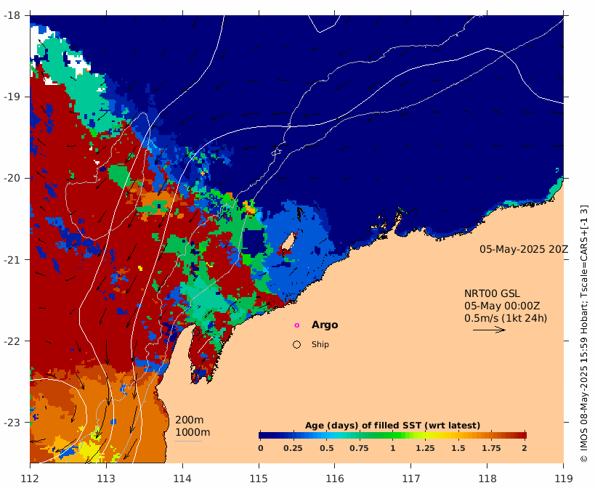Click the '200m' depth contour label
595x488 pixels.
click(189, 420)
